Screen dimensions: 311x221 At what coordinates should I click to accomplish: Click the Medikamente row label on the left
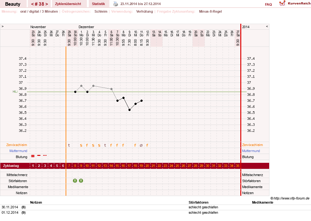(x=18, y=187)
